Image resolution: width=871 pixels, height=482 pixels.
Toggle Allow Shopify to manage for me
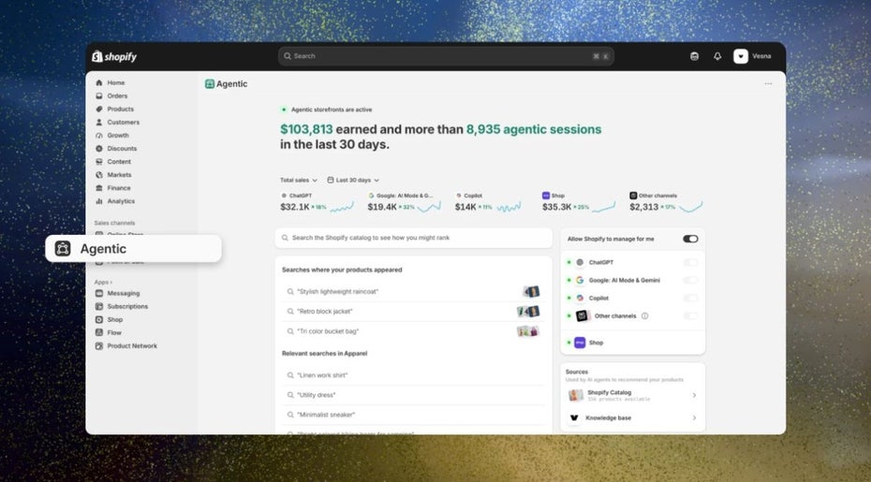pyautogui.click(x=690, y=239)
